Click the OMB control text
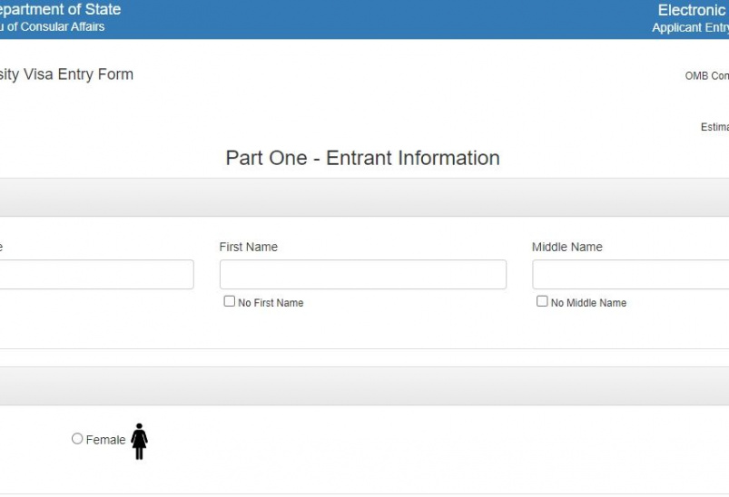 click(x=706, y=76)
